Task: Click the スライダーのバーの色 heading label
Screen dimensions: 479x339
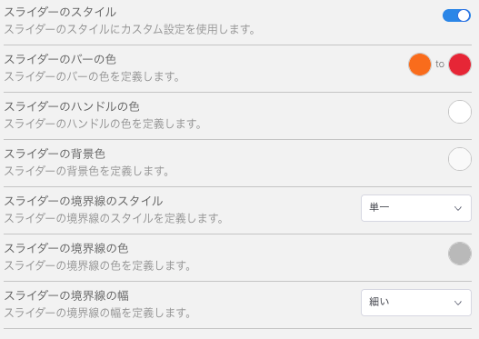Action: click(60, 59)
